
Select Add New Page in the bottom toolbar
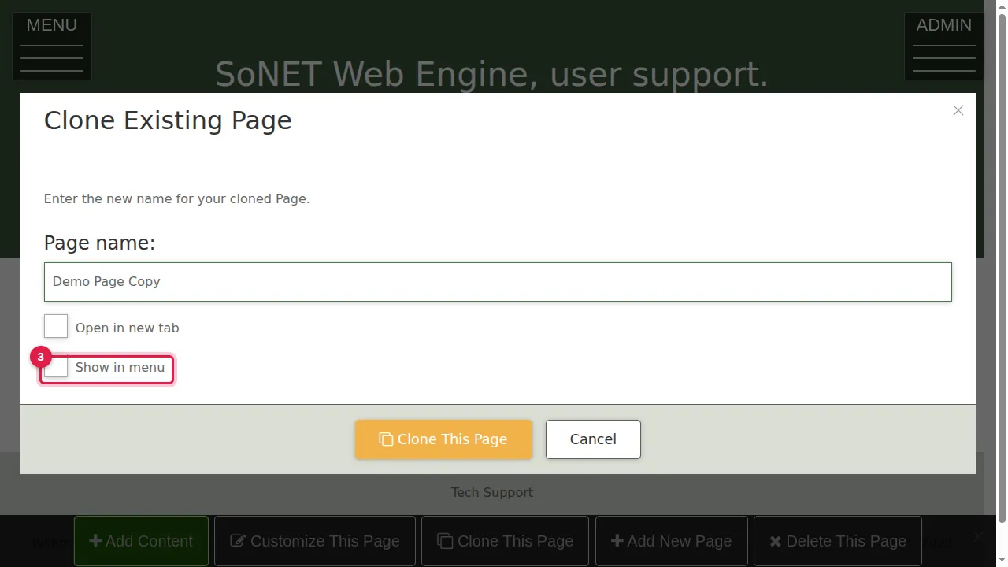pyautogui.click(x=672, y=541)
